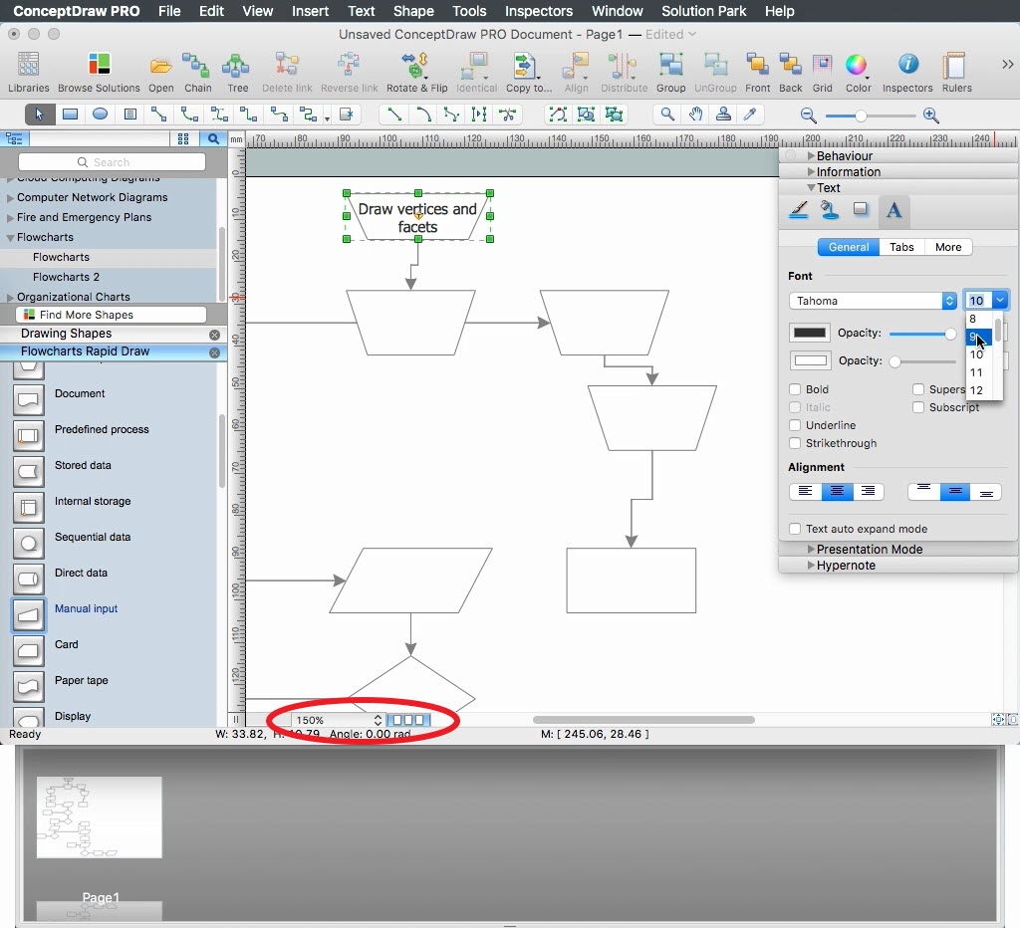Click the Rotate & Flip icon

(x=416, y=67)
